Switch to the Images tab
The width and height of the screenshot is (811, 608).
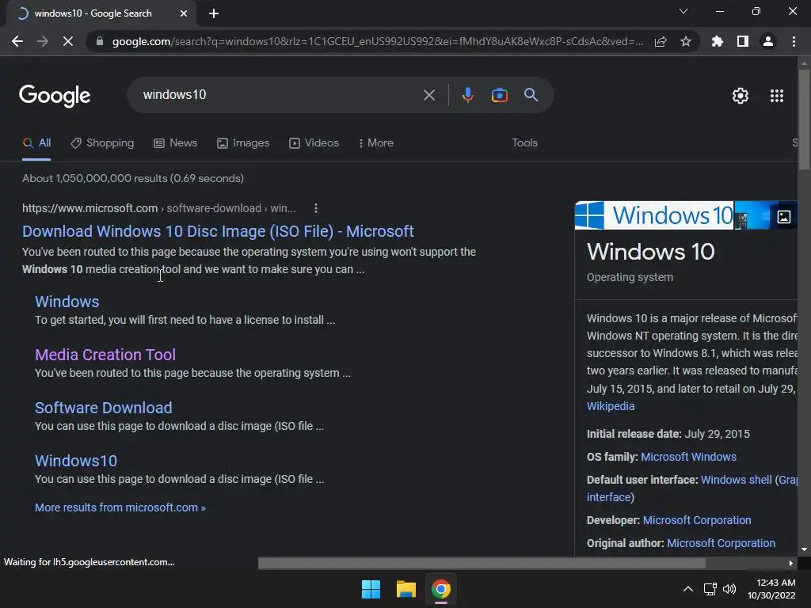point(243,143)
